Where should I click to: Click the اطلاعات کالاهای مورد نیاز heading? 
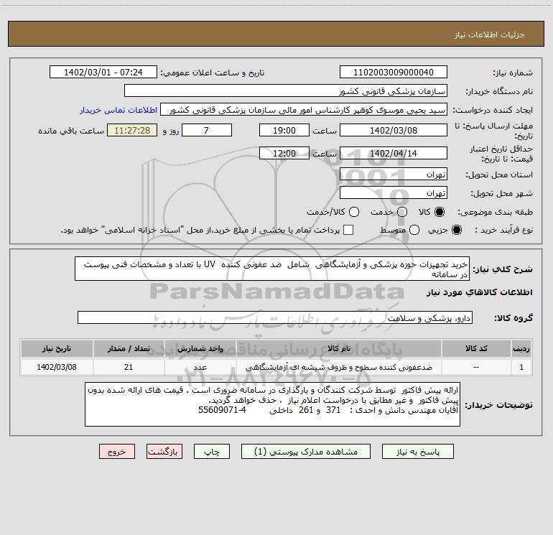tap(480, 292)
